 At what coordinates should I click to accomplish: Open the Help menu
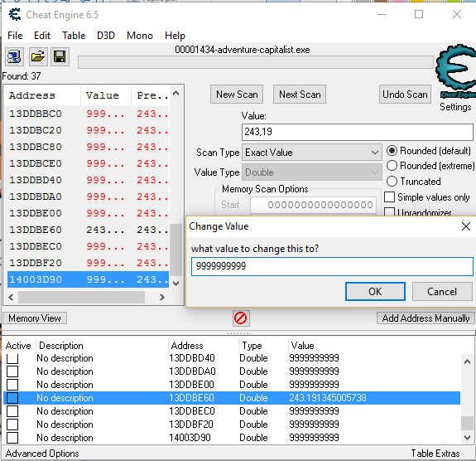[x=175, y=36]
